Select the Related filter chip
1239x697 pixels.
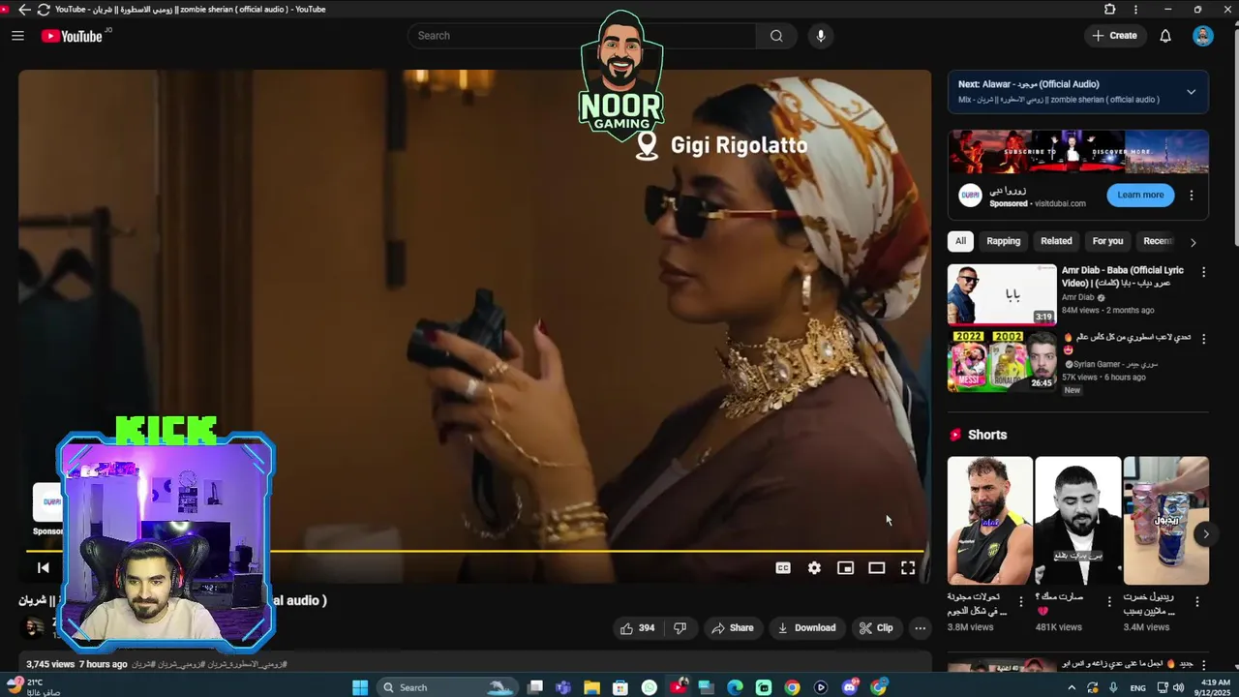(1056, 241)
